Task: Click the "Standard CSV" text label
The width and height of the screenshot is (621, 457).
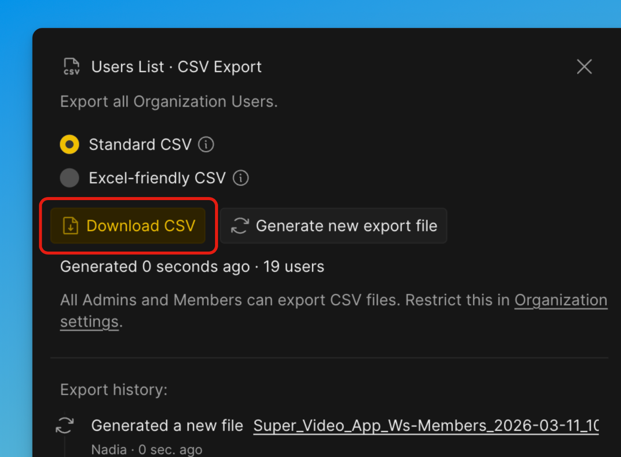Action: pyautogui.click(x=140, y=145)
